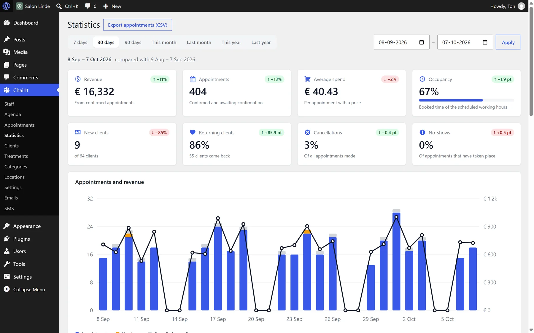This screenshot has height=333, width=534.
Task: Select the Last year range tab
Action: click(261, 42)
